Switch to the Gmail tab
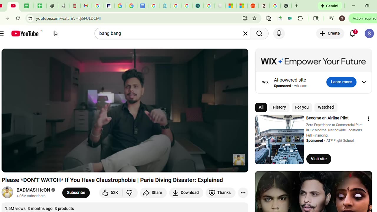The image size is (377, 212). pos(86,6)
